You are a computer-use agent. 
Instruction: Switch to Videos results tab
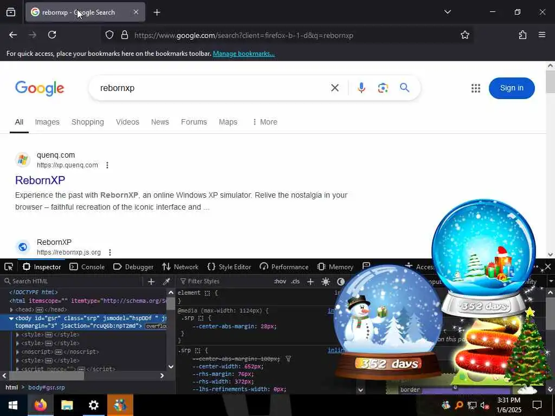[127, 122]
